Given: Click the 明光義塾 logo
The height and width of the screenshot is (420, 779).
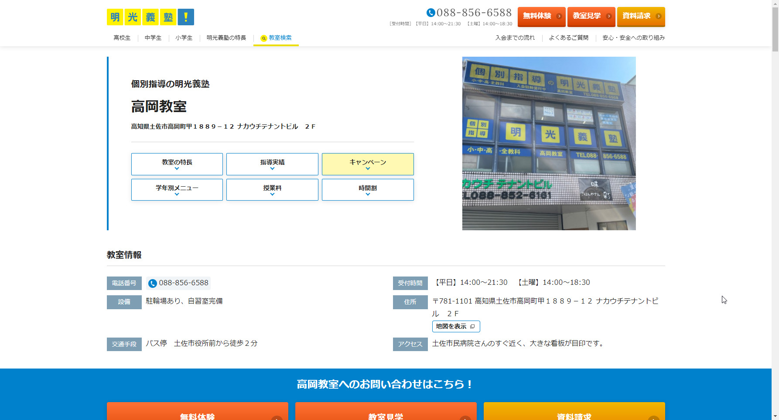Looking at the screenshot, I should tap(150, 17).
